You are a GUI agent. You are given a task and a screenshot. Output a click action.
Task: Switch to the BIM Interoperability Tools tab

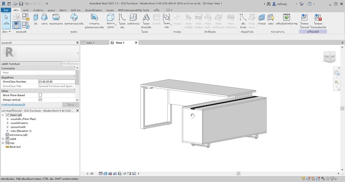click(134, 9)
